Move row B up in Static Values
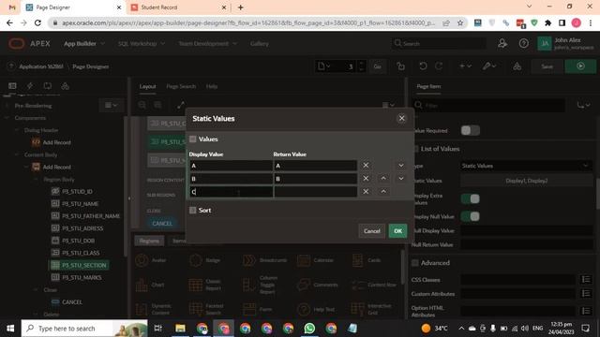The image size is (600, 337). (x=383, y=179)
